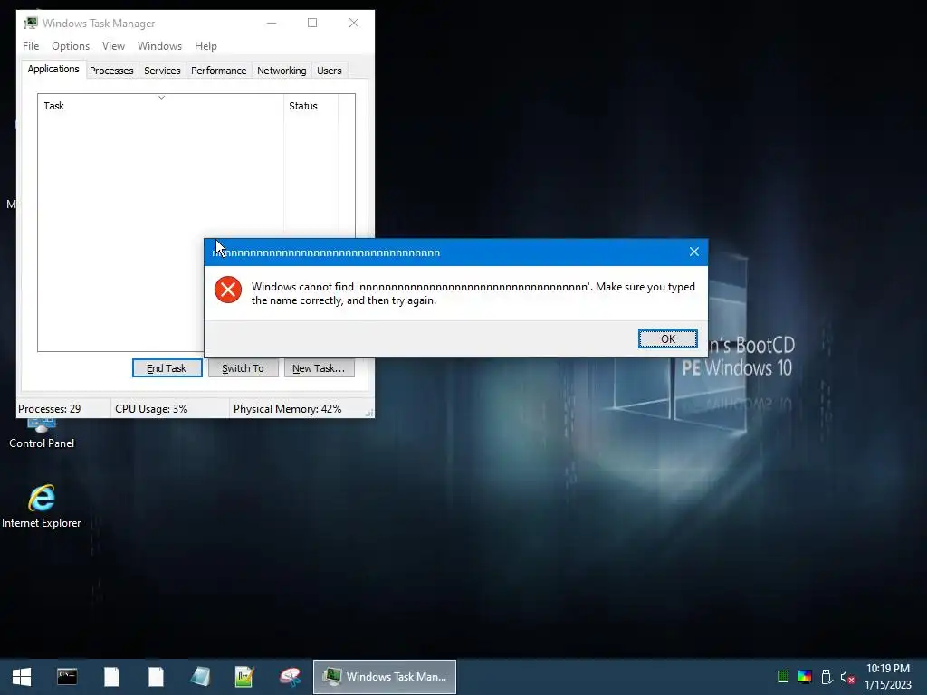
Task: Click the muted speaker volume icon
Action: point(847,677)
